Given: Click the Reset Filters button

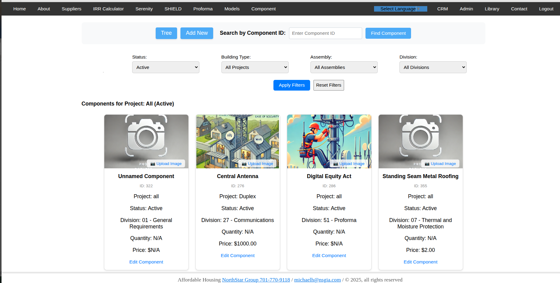Looking at the screenshot, I should pos(328,85).
